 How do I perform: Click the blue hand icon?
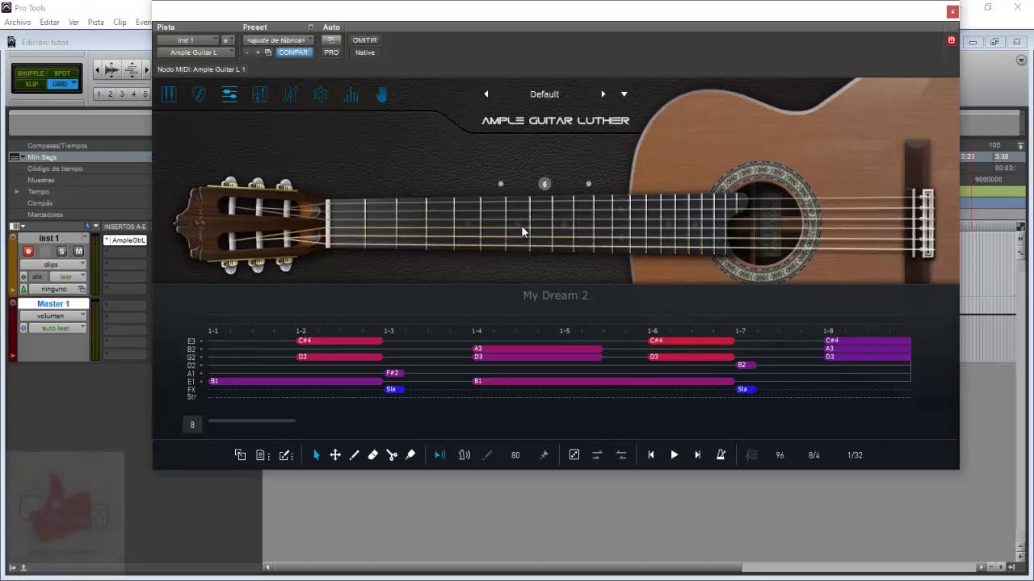381,94
